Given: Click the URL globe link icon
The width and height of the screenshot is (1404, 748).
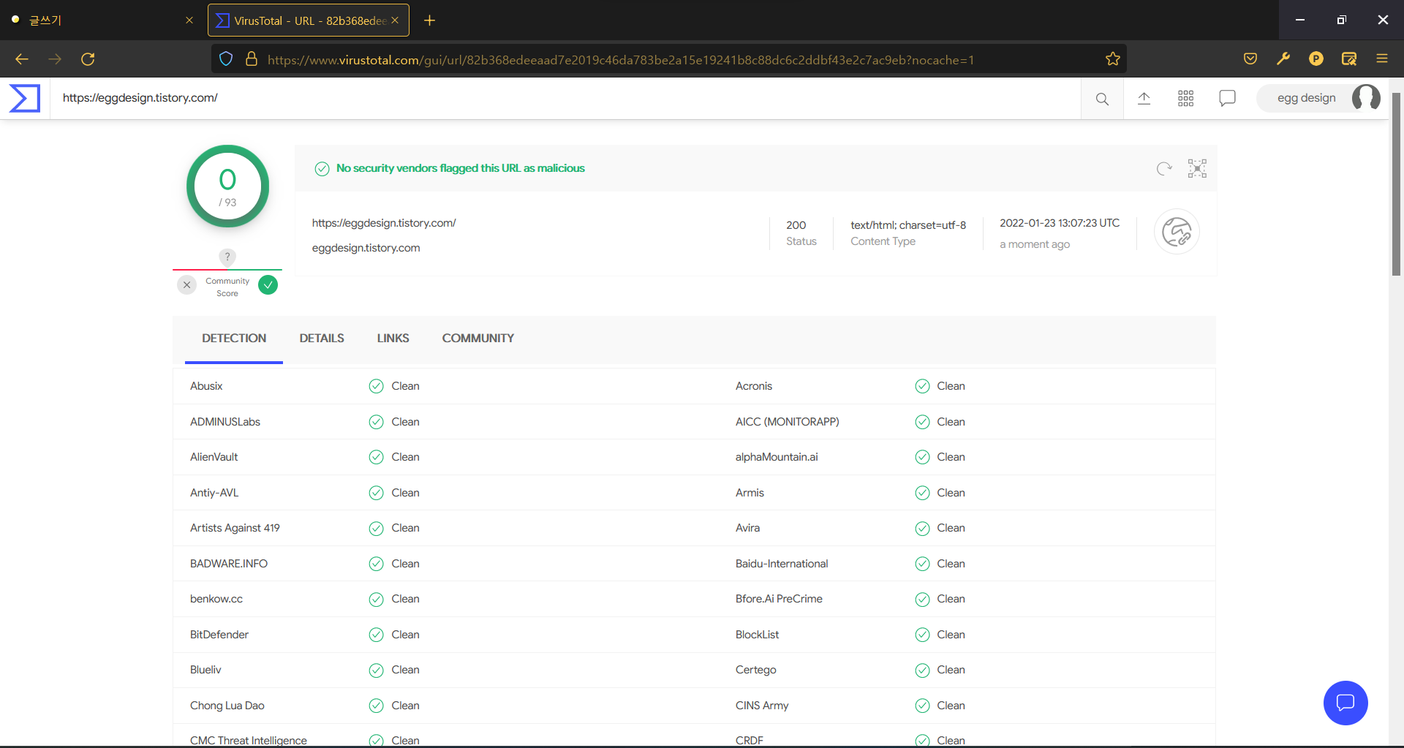Looking at the screenshot, I should click(1177, 233).
